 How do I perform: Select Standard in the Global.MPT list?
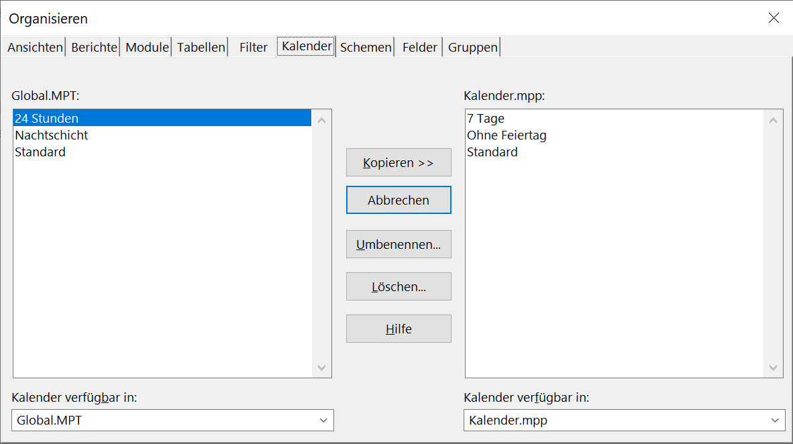pos(162,152)
